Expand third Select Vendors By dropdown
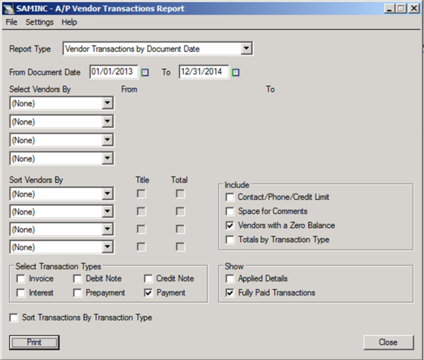Image resolution: width=424 pixels, height=360 pixels. 107,140
